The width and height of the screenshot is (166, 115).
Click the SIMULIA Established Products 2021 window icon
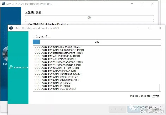pyautogui.click(x=11, y=28)
